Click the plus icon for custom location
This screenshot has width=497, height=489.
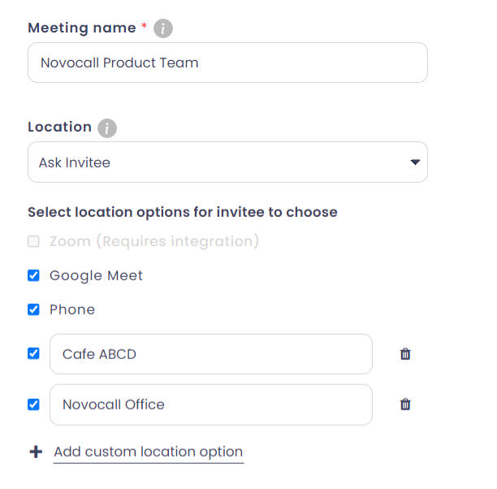[x=36, y=452]
